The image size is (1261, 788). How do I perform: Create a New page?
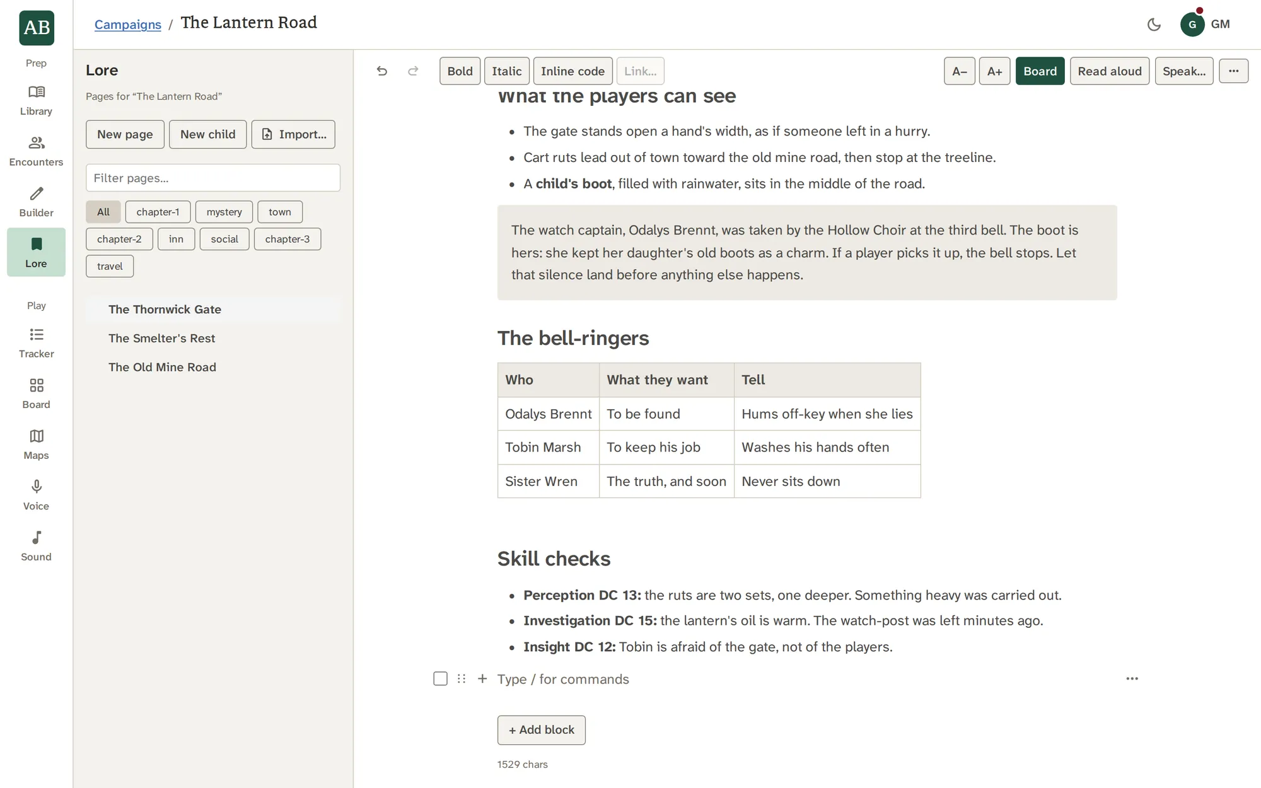[125, 134]
